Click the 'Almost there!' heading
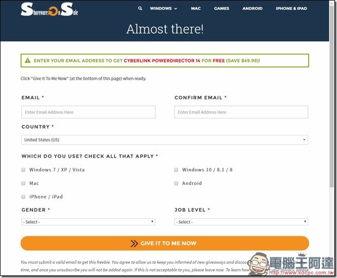 [165, 29]
